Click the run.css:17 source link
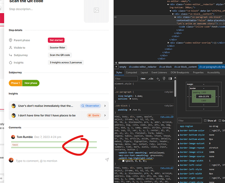 167,168
